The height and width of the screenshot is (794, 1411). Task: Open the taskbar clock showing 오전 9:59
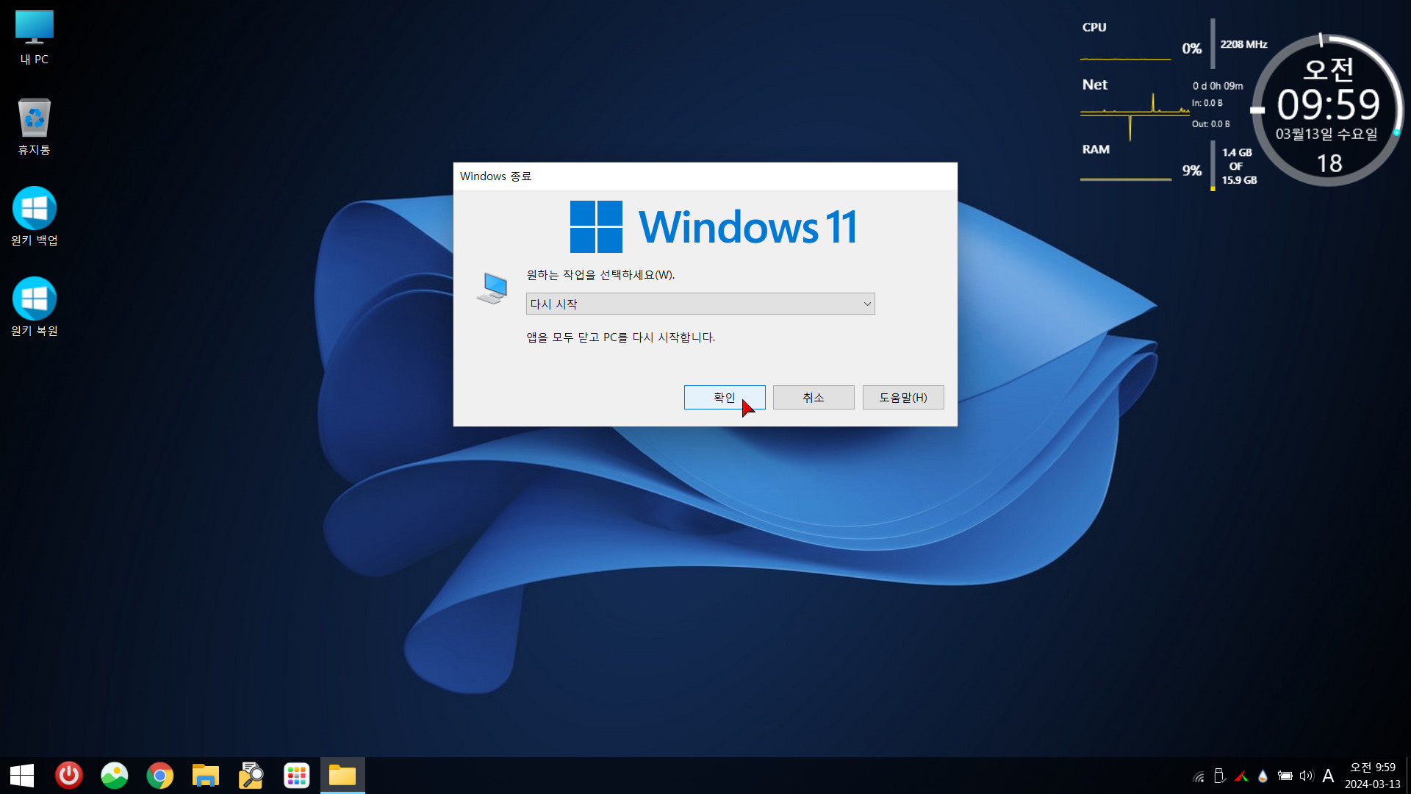tap(1372, 776)
